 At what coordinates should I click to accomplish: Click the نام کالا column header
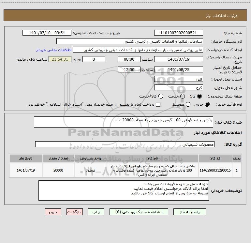(x=153, y=158)
